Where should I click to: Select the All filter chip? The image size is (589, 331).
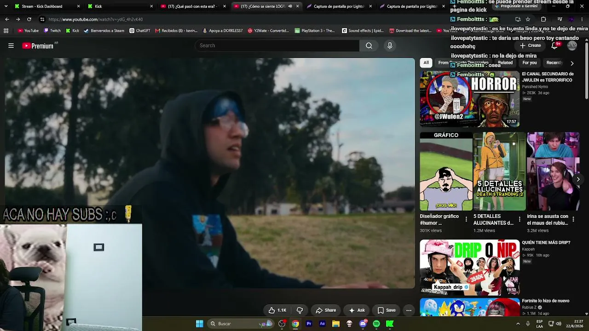coord(426,63)
